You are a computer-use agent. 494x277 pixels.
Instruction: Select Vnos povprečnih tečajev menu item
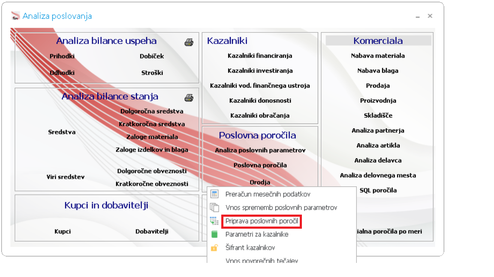pyautogui.click(x=262, y=260)
